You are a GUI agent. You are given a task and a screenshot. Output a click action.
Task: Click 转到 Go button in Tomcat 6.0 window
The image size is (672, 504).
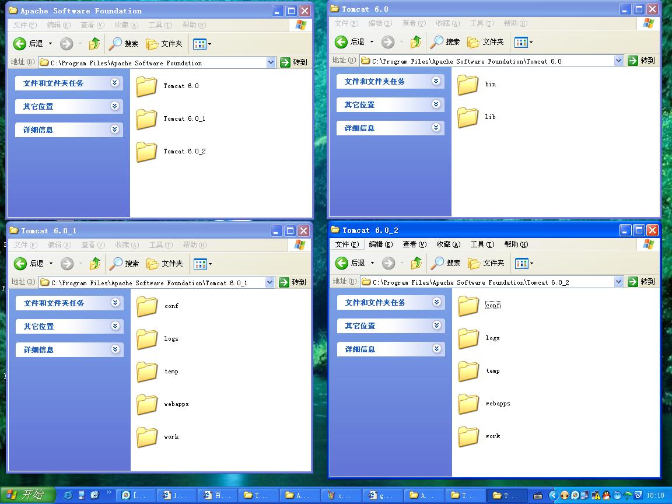[x=641, y=61]
